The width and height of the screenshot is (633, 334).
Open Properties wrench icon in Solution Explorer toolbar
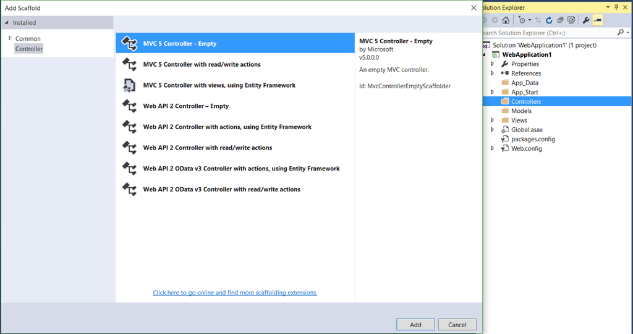586,20
